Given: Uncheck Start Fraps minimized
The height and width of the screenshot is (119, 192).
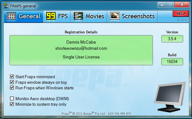Looking at the screenshot, I should click(x=12, y=77).
